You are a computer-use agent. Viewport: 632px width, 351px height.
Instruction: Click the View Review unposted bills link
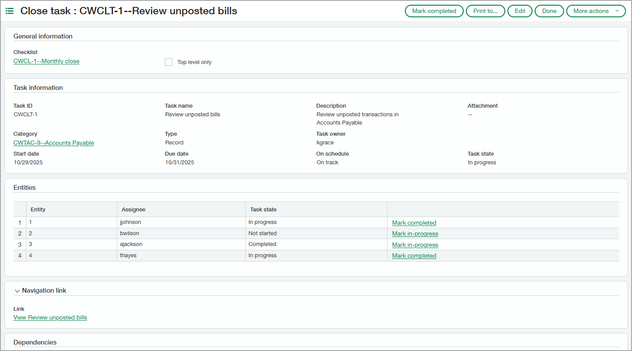(x=50, y=317)
